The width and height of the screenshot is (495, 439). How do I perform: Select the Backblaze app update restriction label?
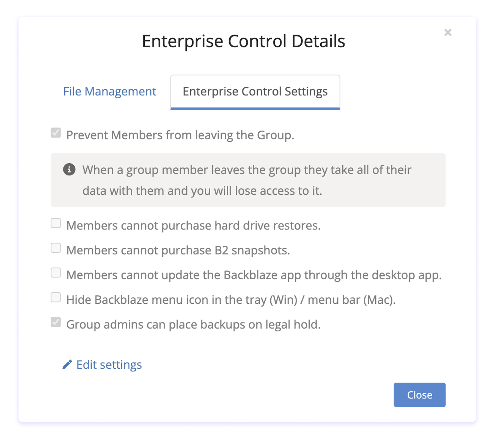[254, 275]
